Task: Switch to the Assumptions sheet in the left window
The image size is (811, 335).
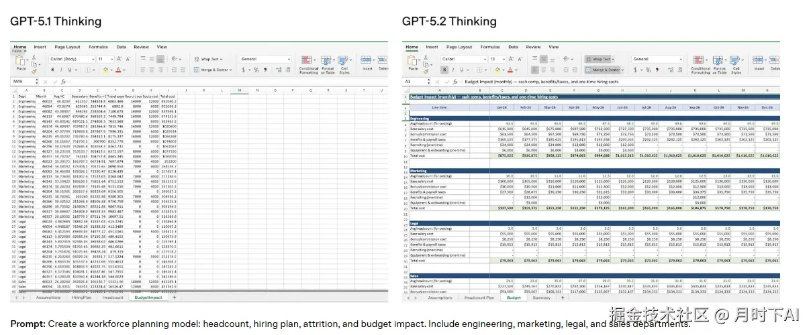Action: point(48,297)
